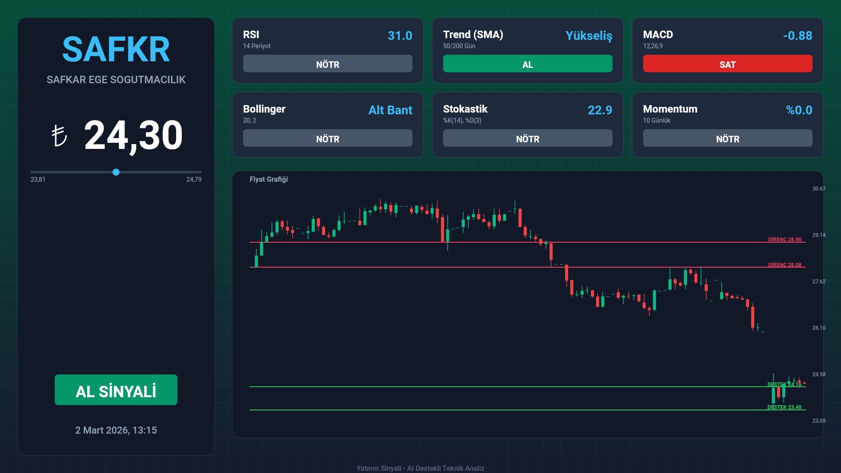Click the blue price range slider handle

pos(116,172)
